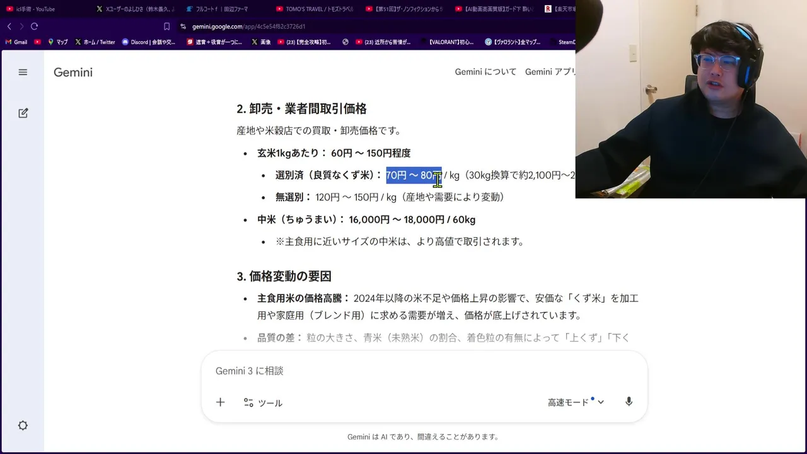View site info icon beside the URL
This screenshot has width=807, height=454.
tap(183, 26)
